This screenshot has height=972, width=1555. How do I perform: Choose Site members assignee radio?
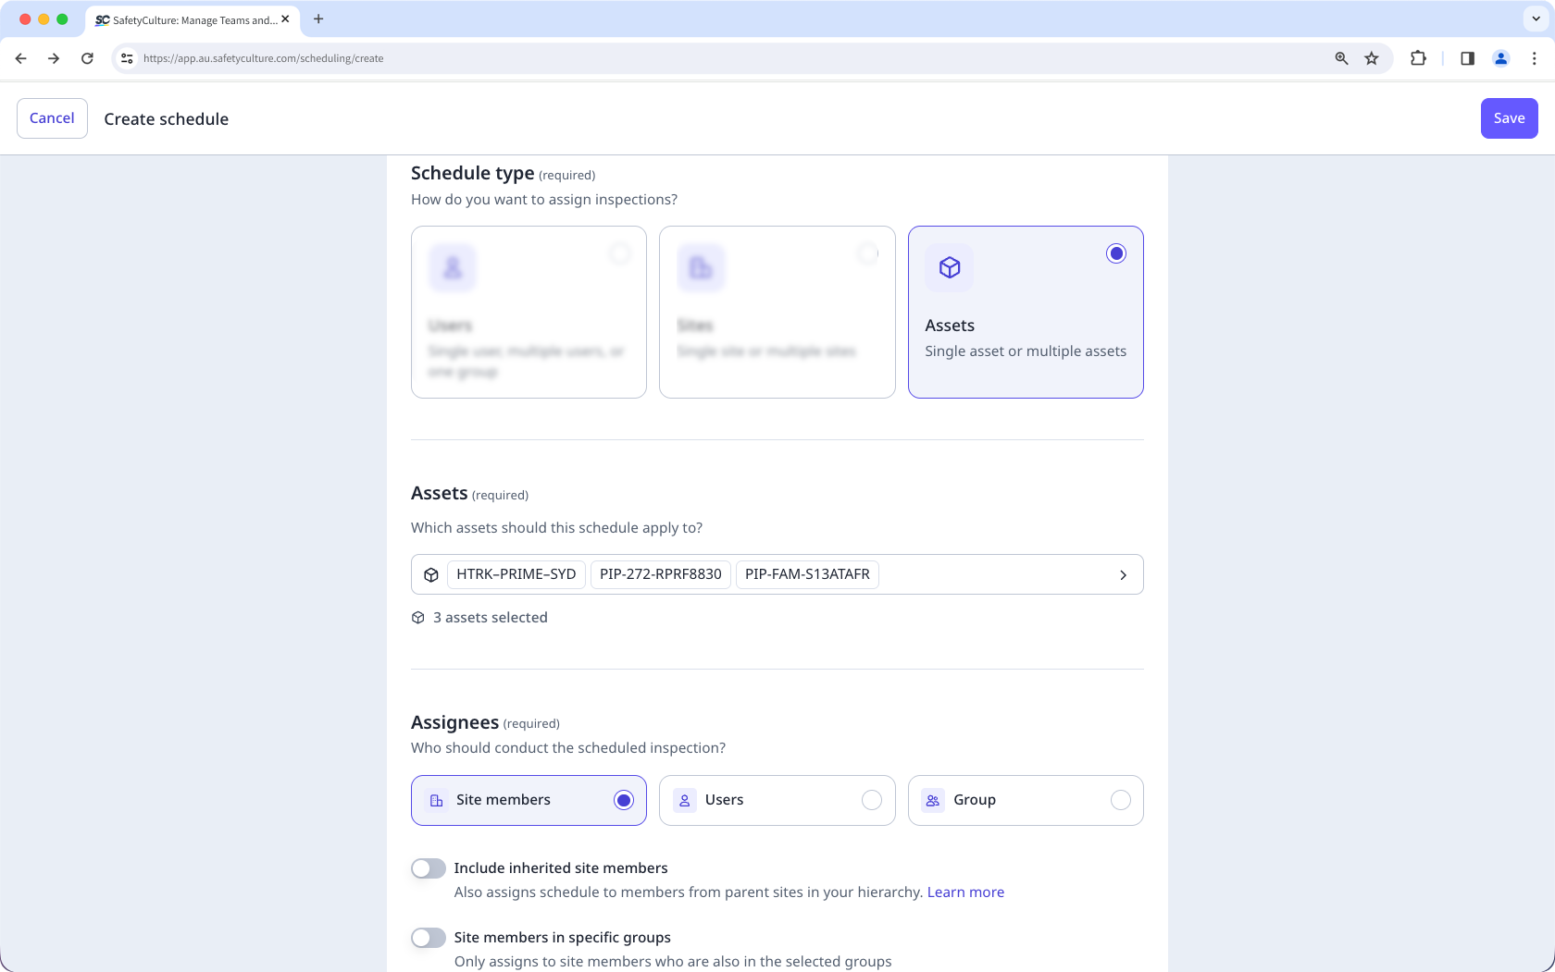pyautogui.click(x=624, y=800)
